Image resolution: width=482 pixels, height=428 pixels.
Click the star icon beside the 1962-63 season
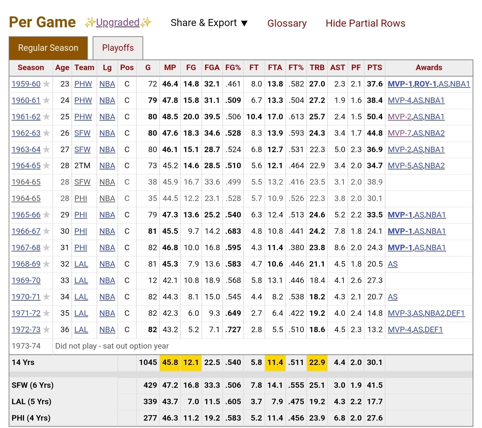(x=47, y=133)
